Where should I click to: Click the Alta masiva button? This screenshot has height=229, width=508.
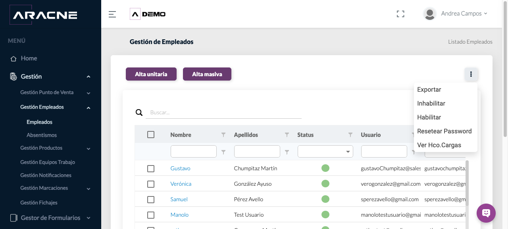[x=207, y=74]
